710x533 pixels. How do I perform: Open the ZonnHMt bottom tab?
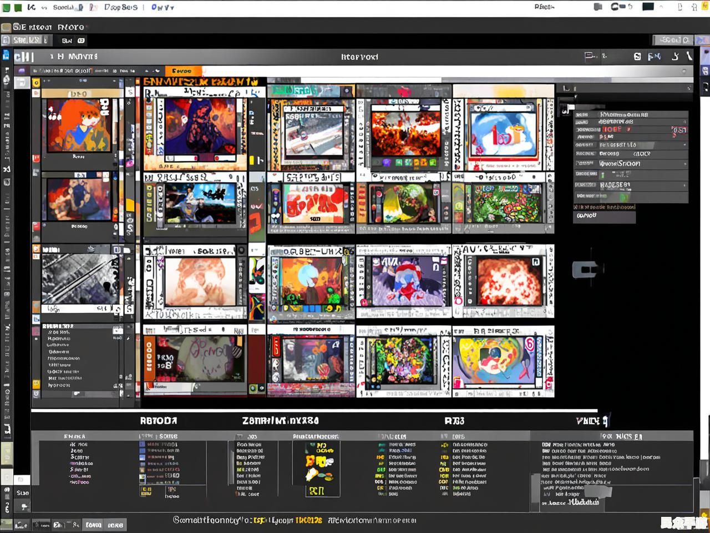click(x=280, y=421)
